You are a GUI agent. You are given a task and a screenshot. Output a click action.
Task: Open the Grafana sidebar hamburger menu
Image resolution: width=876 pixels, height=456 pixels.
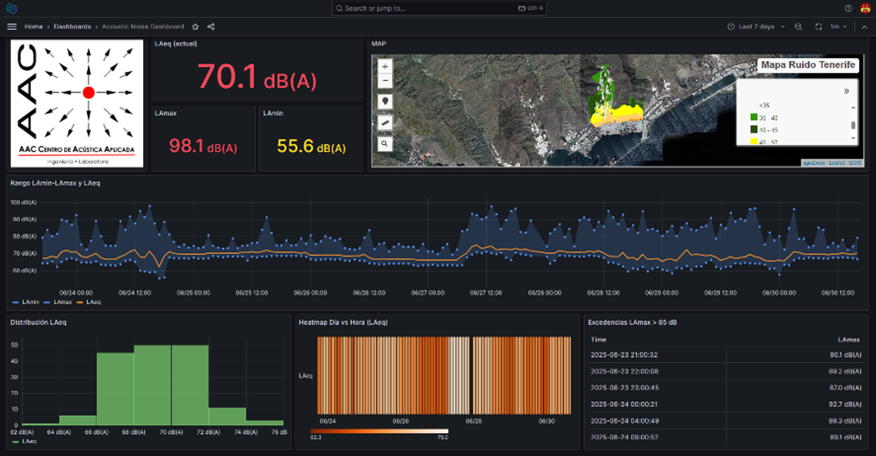pyautogui.click(x=12, y=27)
